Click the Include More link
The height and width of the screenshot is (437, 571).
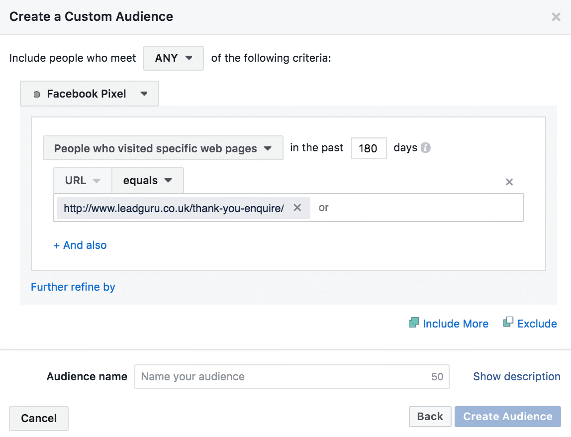[456, 324]
